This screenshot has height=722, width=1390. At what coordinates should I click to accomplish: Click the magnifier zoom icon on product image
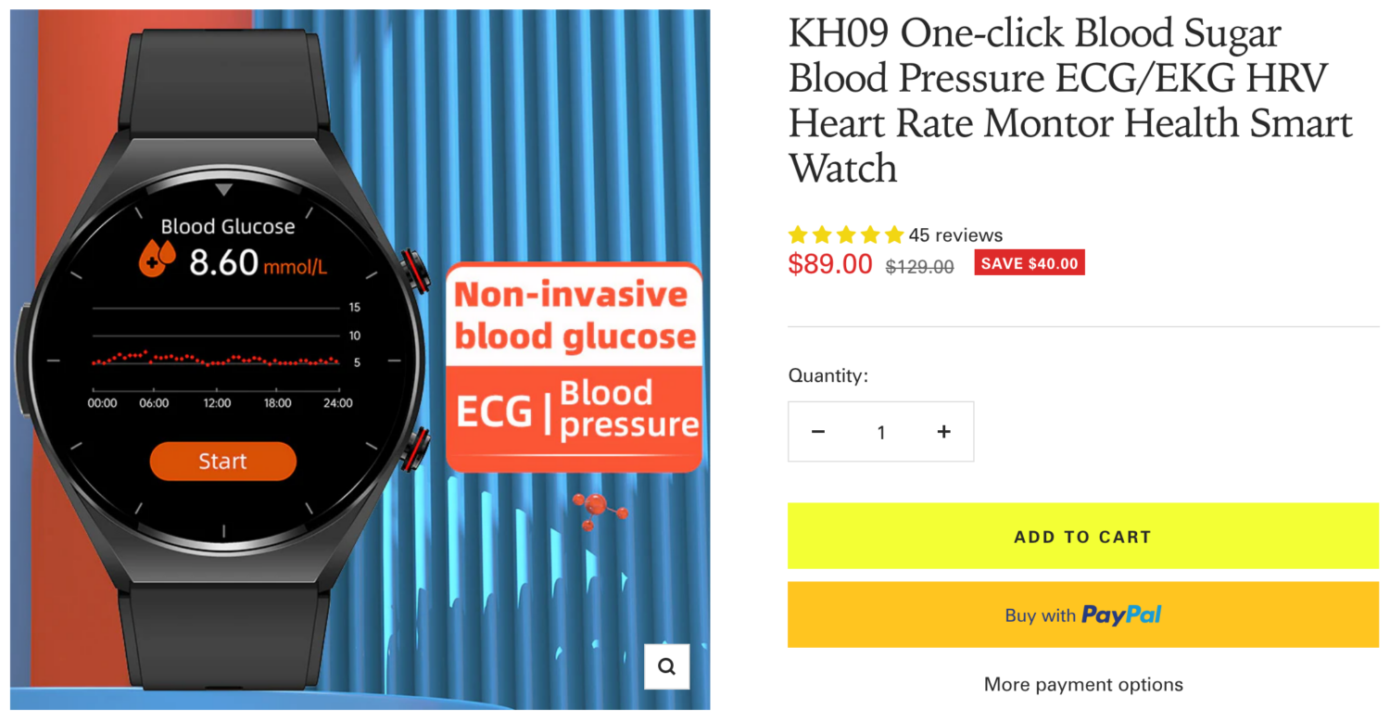coord(666,666)
